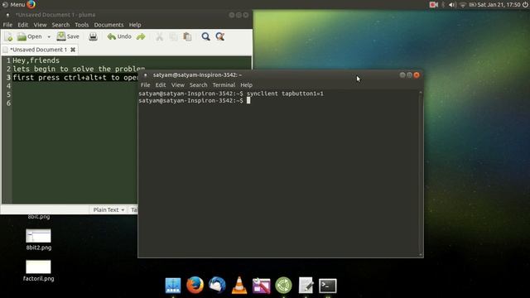Close the Unsaved Document 1 tab
Screen dimensions: 530x298
pos(73,50)
